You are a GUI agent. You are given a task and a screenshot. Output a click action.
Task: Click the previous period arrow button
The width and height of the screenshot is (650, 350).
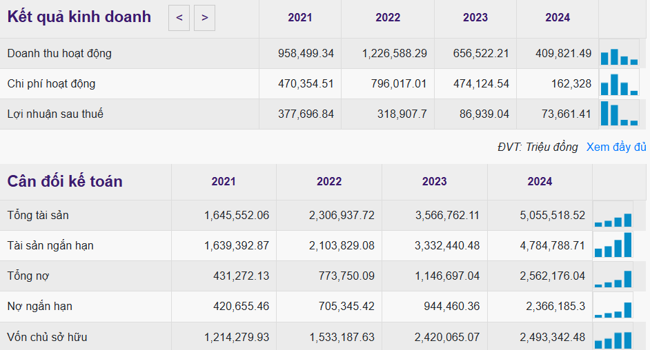[x=179, y=18]
